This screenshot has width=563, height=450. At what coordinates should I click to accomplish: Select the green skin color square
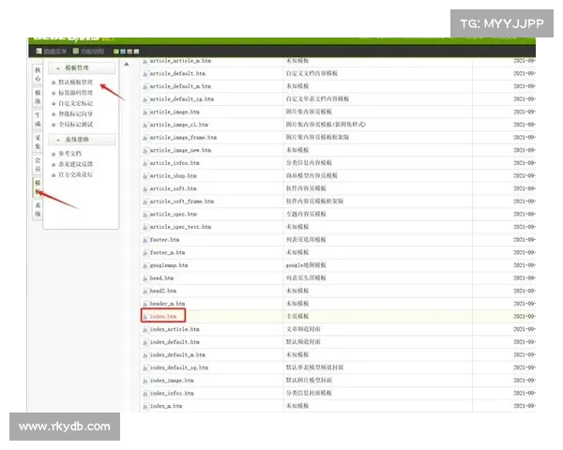(x=116, y=52)
